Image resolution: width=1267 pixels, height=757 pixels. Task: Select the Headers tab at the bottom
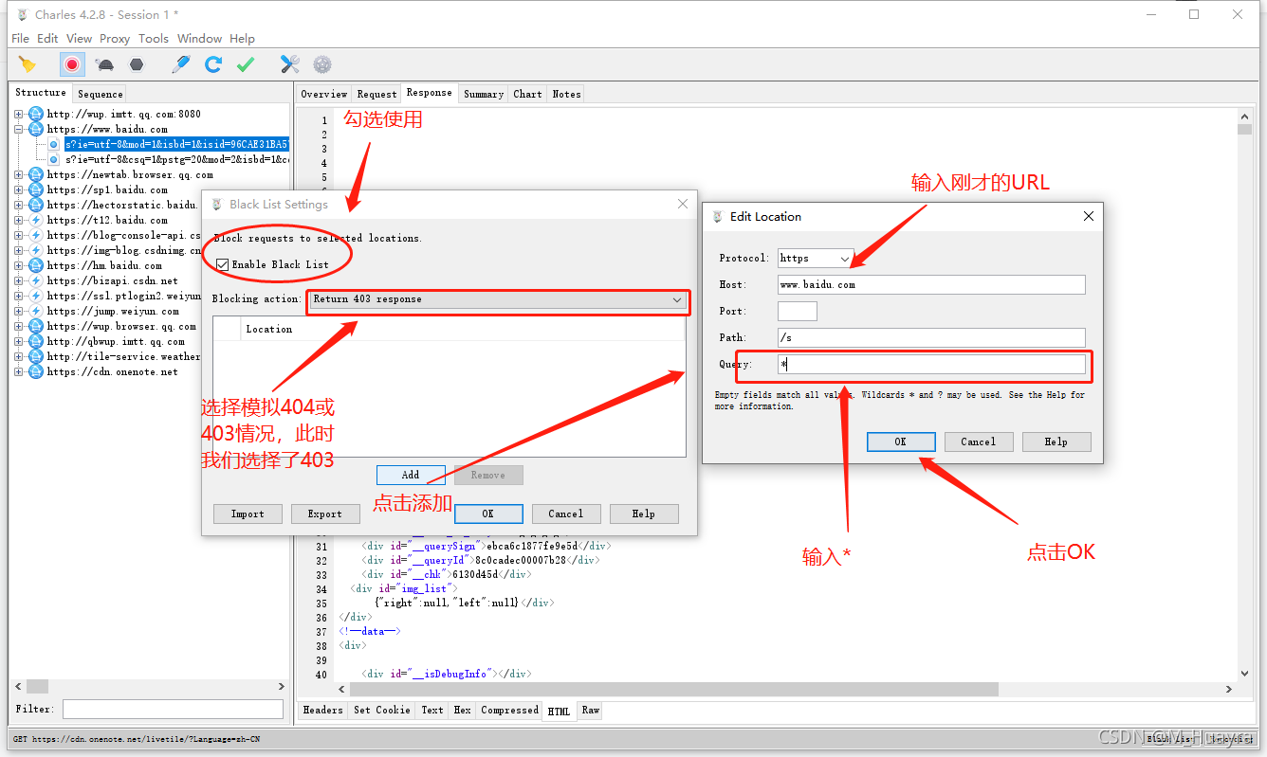(322, 710)
